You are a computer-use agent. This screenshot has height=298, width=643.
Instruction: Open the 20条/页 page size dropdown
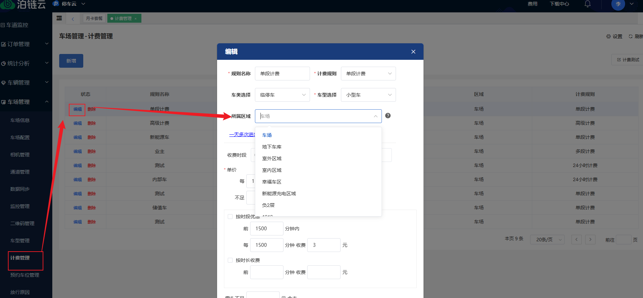pyautogui.click(x=547, y=240)
